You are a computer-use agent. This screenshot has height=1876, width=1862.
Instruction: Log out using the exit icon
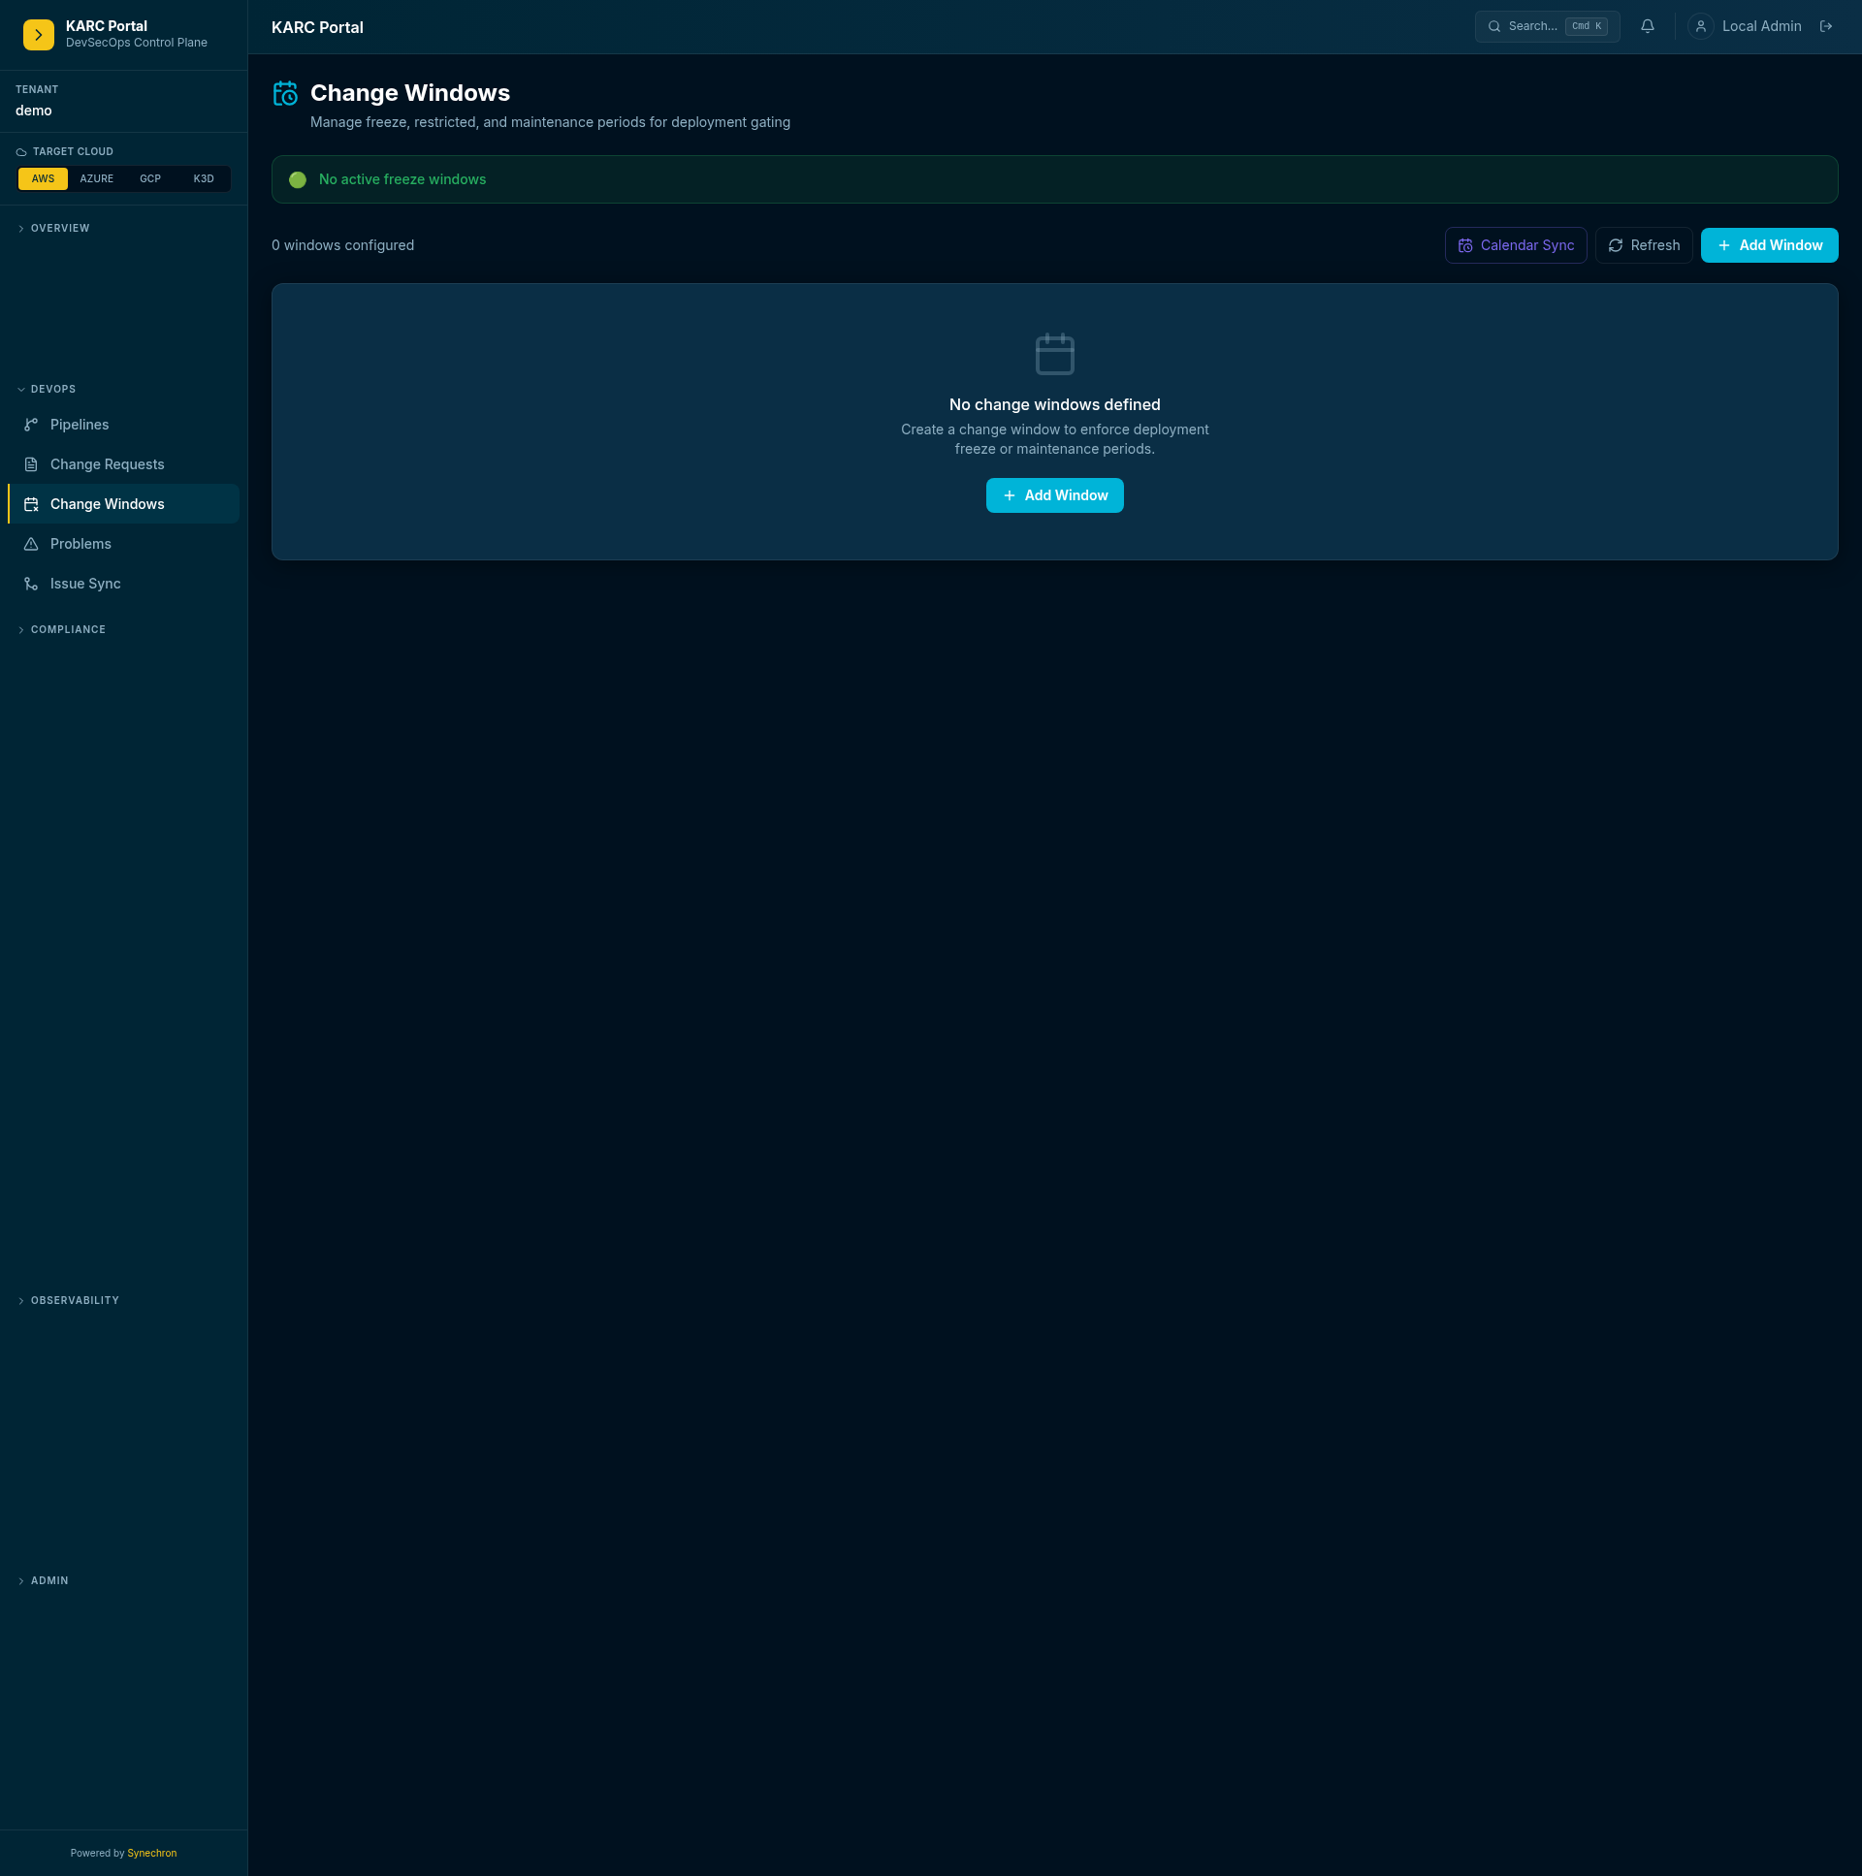(x=1826, y=26)
